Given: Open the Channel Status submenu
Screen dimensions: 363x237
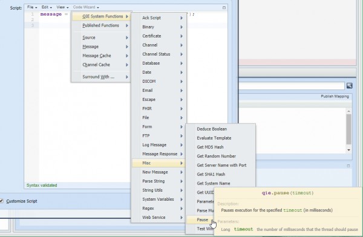Looking at the screenshot, I should click(x=159, y=54).
